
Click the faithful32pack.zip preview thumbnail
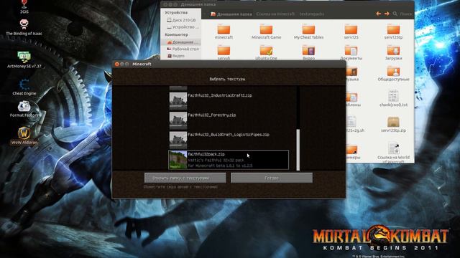click(178, 160)
